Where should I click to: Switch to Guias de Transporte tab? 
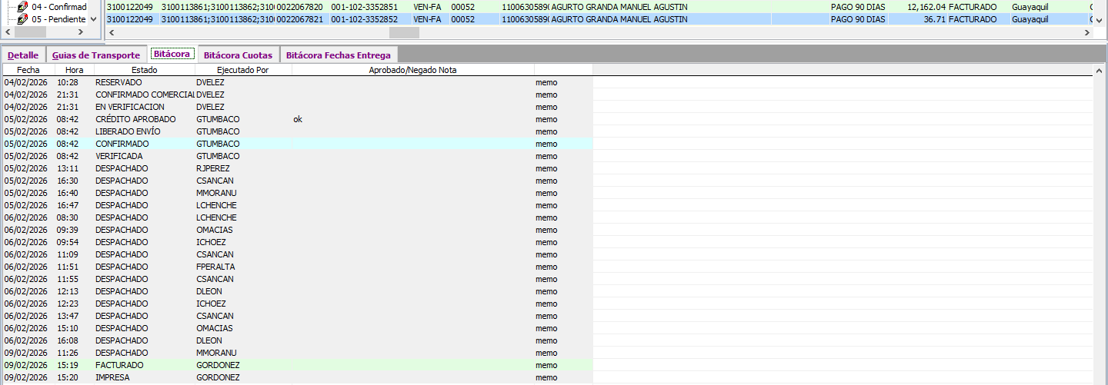coord(96,55)
